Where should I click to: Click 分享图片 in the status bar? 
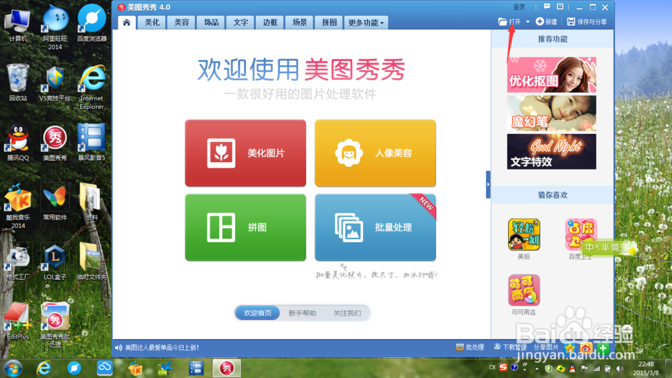pyautogui.click(x=546, y=347)
